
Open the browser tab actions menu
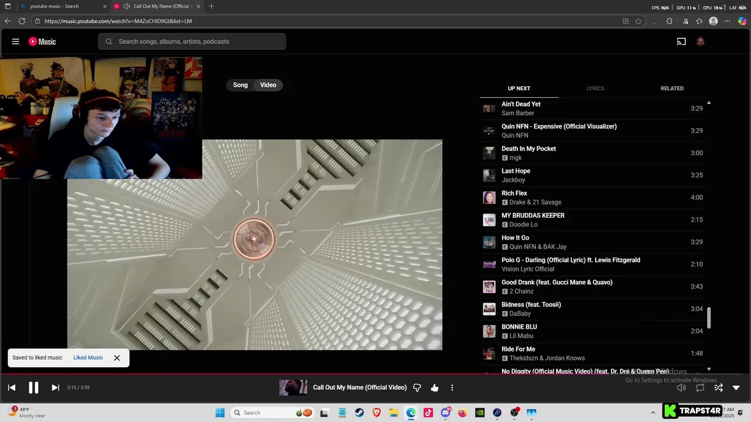(8, 6)
